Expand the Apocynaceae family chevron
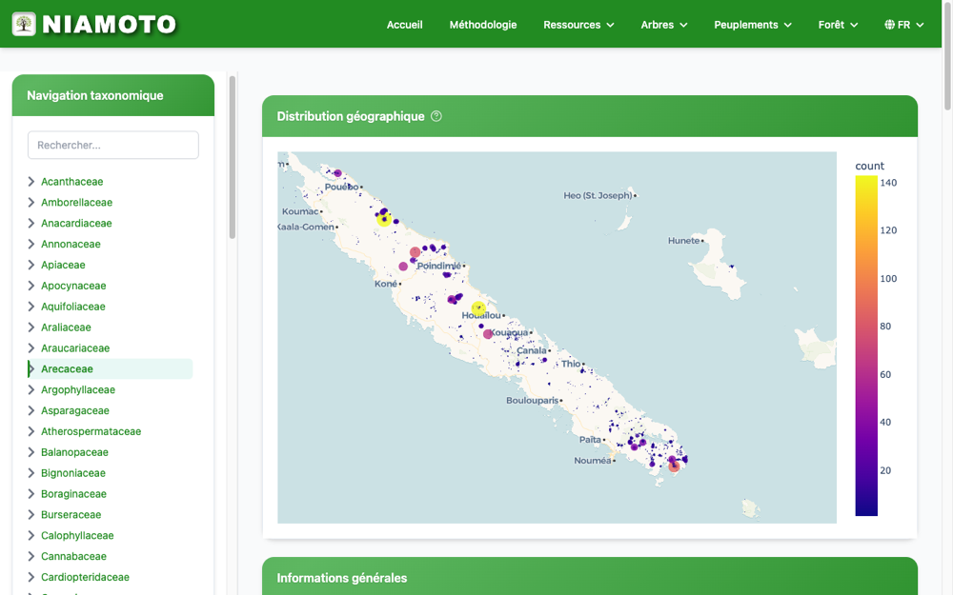 31,286
